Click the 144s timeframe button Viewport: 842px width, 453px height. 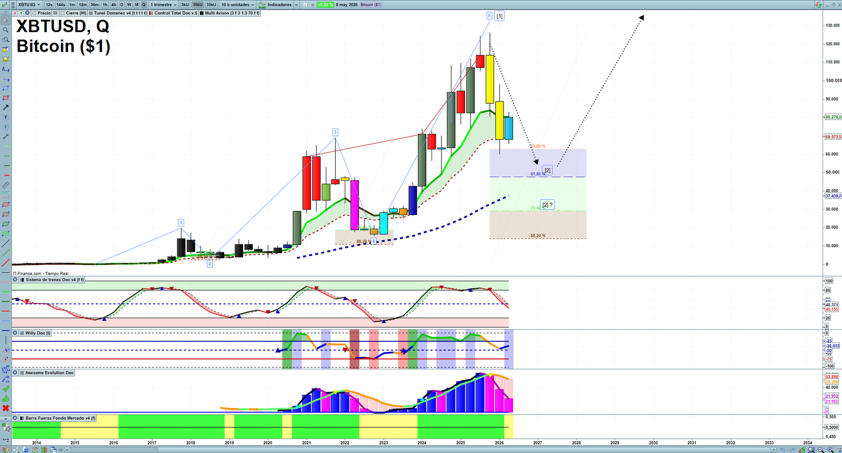coord(61,5)
